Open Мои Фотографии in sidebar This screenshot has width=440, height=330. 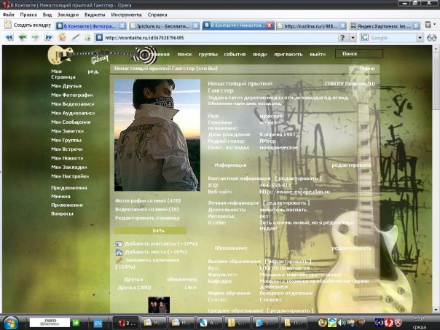pyautogui.click(x=72, y=95)
